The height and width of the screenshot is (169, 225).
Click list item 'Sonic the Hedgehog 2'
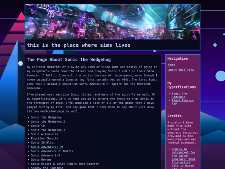(x=48, y=121)
